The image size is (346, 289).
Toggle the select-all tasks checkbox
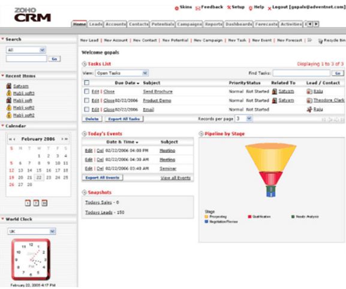pyautogui.click(x=87, y=83)
